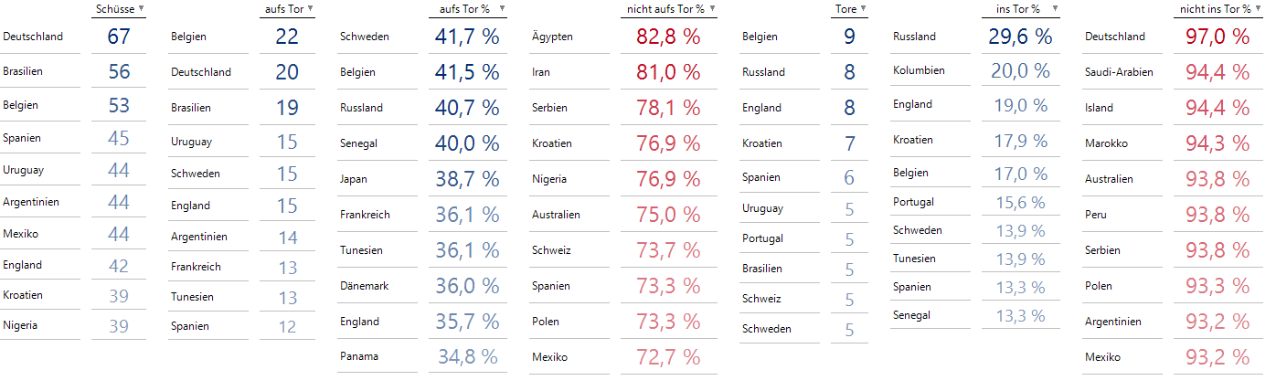This screenshot has height=391, width=1276.
Task: Select Kolumbien in the ins Tor % list
Action: point(919,70)
